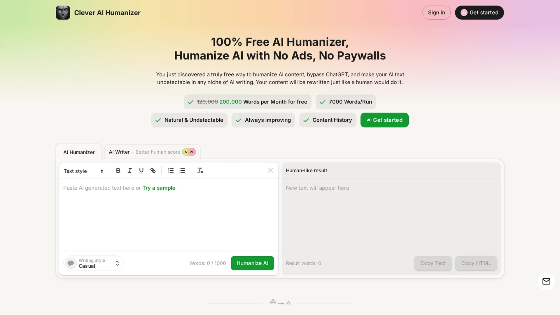Click the Copy HTML button
This screenshot has height=315, width=560.
(x=476, y=263)
